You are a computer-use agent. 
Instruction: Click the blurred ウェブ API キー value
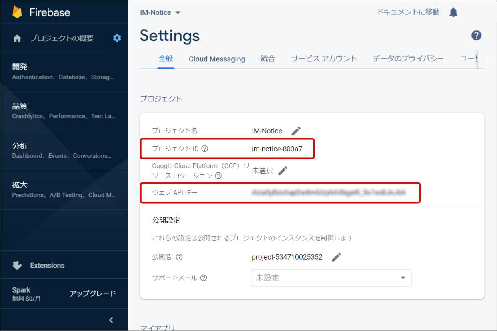pyautogui.click(x=329, y=193)
